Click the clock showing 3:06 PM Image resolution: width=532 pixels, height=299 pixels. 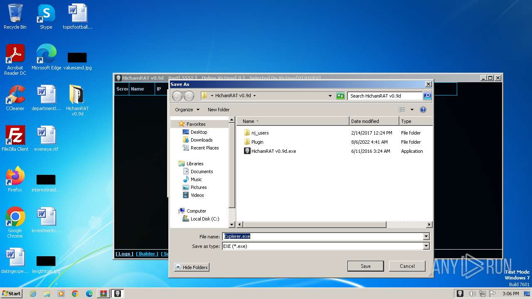[510, 294]
